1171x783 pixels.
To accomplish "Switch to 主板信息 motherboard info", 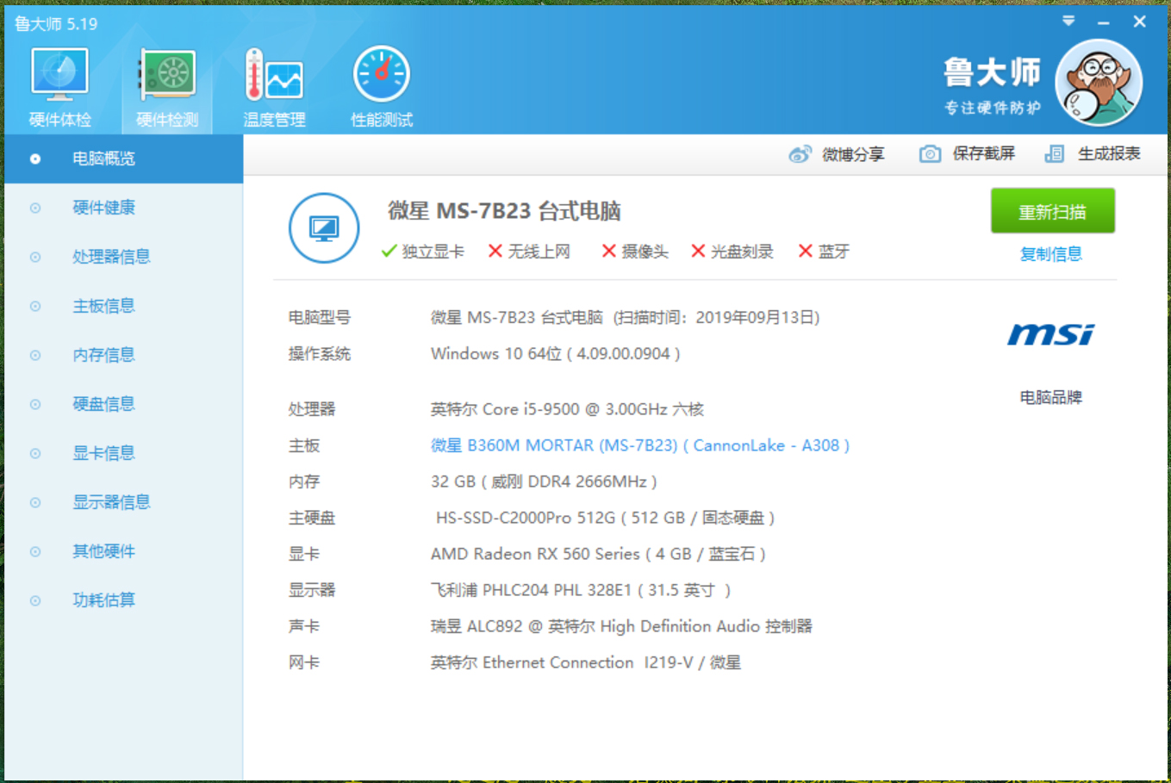I will click(x=104, y=306).
